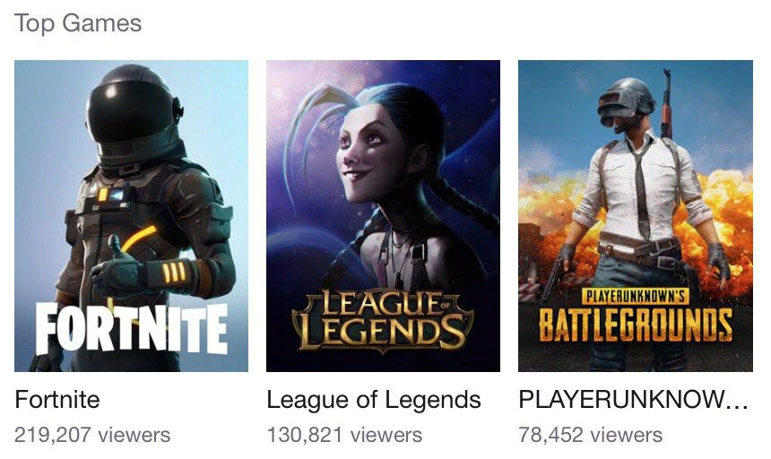The height and width of the screenshot is (459, 771).
Task: Click the yellow BATTLEGROUNDS logo text
Action: (x=636, y=325)
